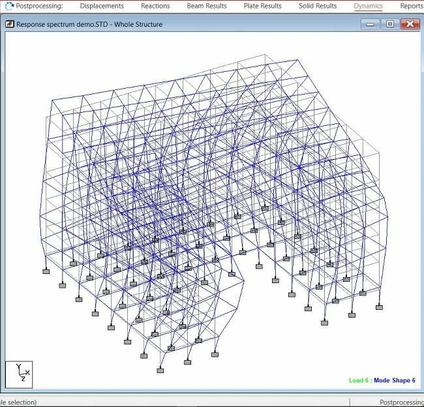
Task: Switch to the Reactions tab
Action: coord(155,6)
